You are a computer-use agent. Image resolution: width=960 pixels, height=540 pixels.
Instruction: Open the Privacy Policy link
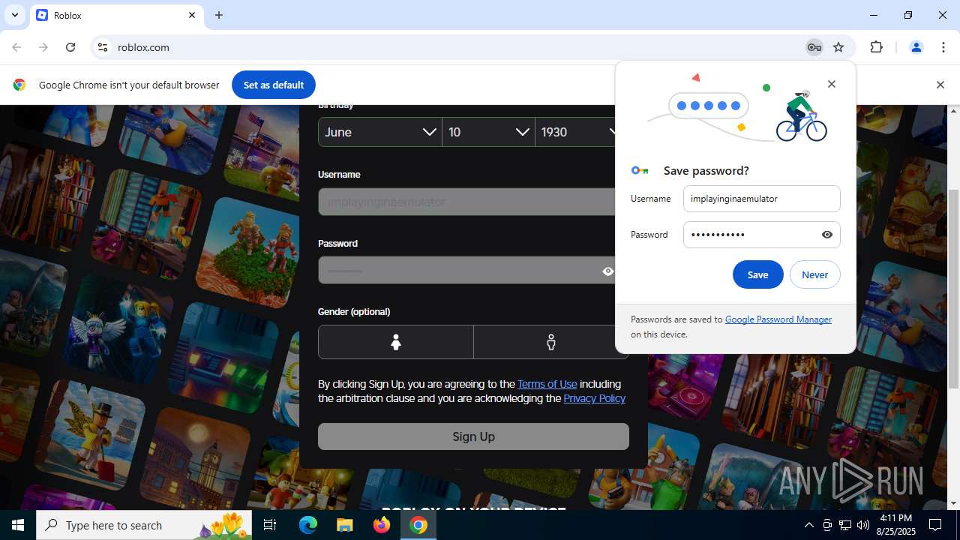click(594, 398)
